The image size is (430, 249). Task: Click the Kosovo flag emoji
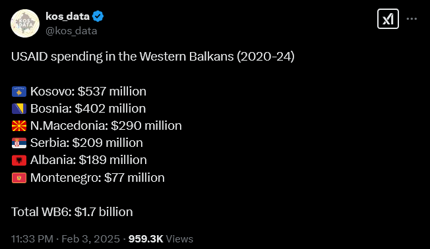tap(19, 92)
